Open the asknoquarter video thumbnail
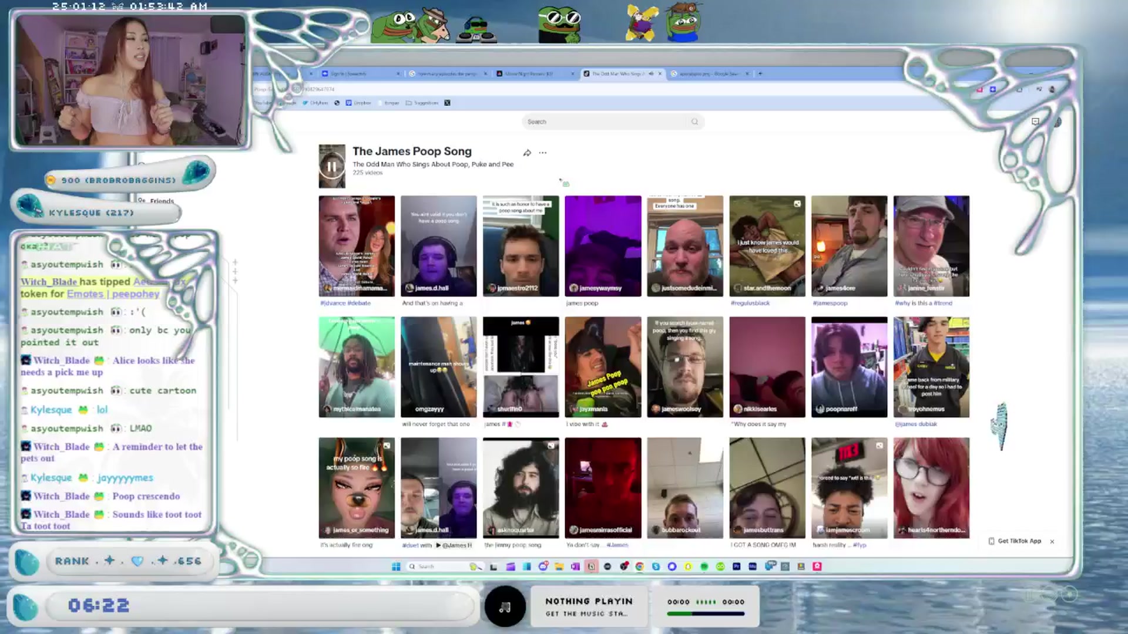Screen dimensions: 1128x634 (x=521, y=488)
